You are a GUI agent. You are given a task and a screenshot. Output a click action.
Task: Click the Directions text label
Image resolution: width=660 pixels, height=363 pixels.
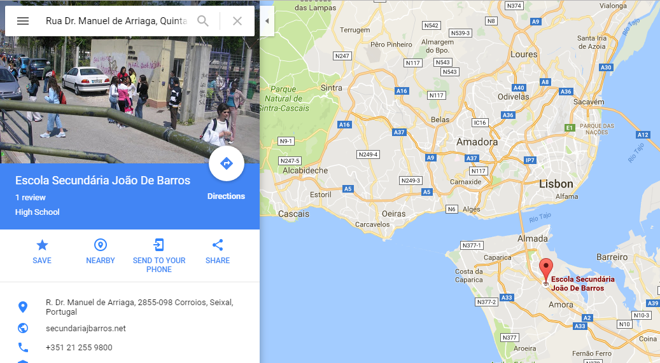point(226,196)
